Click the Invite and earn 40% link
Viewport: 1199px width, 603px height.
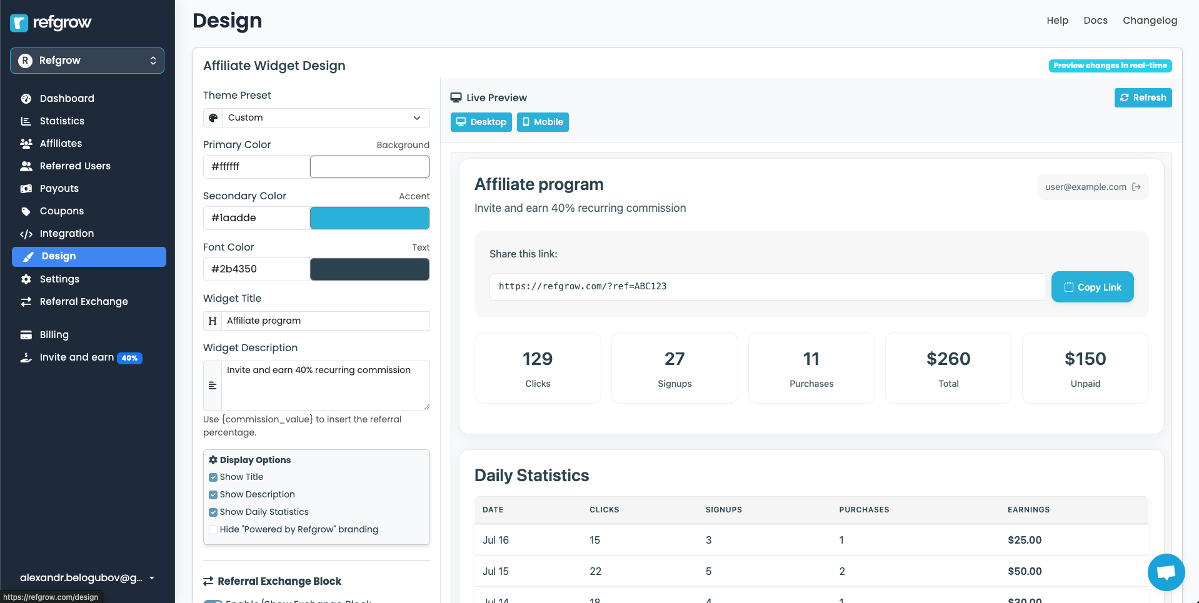pyautogui.click(x=81, y=357)
